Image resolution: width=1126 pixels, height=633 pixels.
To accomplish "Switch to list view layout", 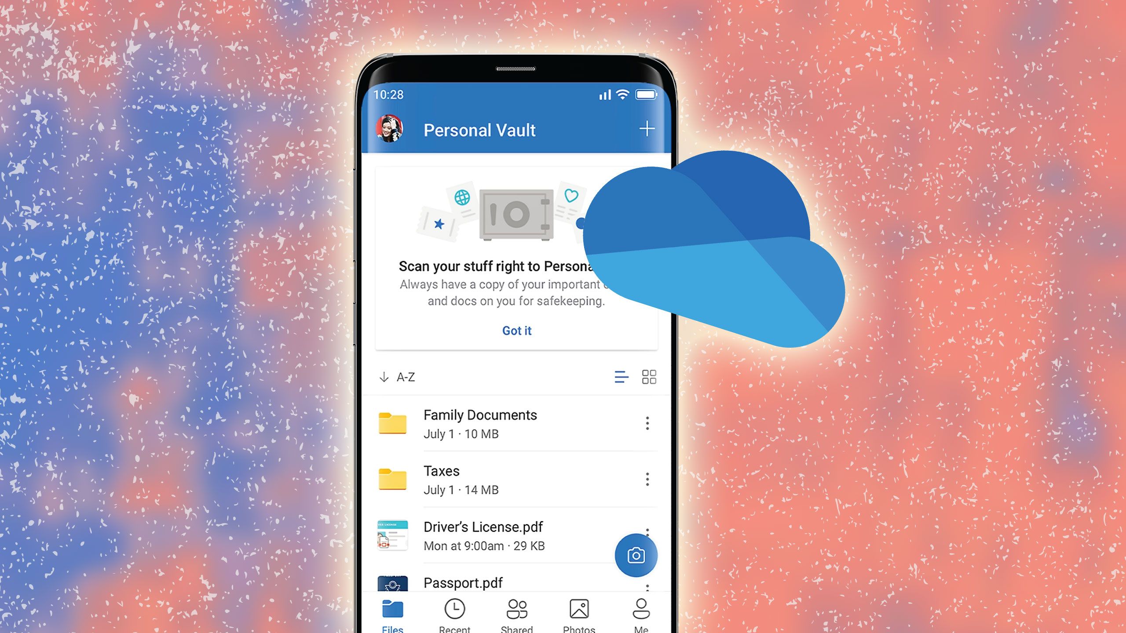I will [x=622, y=377].
